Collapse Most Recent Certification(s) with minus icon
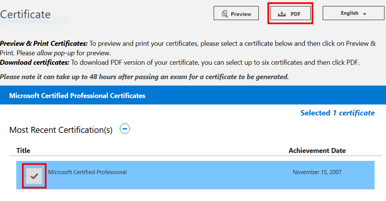 [125, 129]
